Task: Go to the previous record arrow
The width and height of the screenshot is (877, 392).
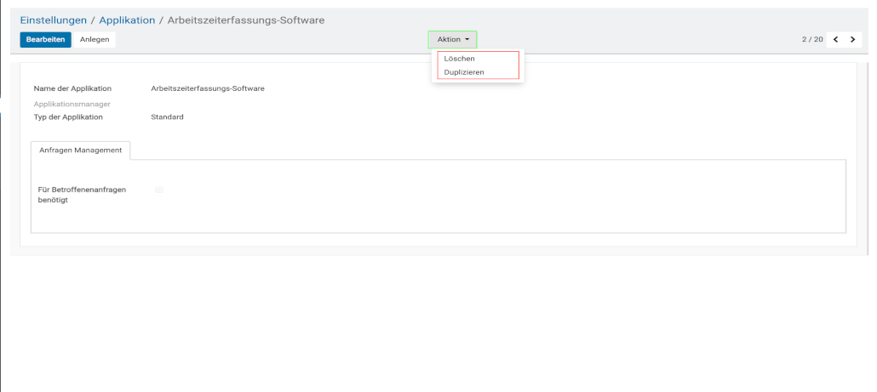Action: point(836,40)
